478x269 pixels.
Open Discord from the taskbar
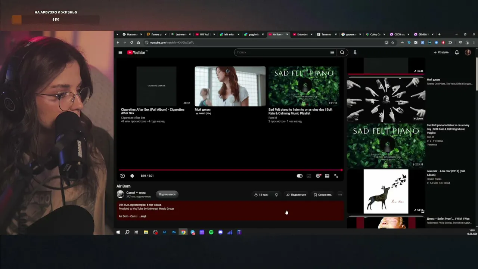220,232
